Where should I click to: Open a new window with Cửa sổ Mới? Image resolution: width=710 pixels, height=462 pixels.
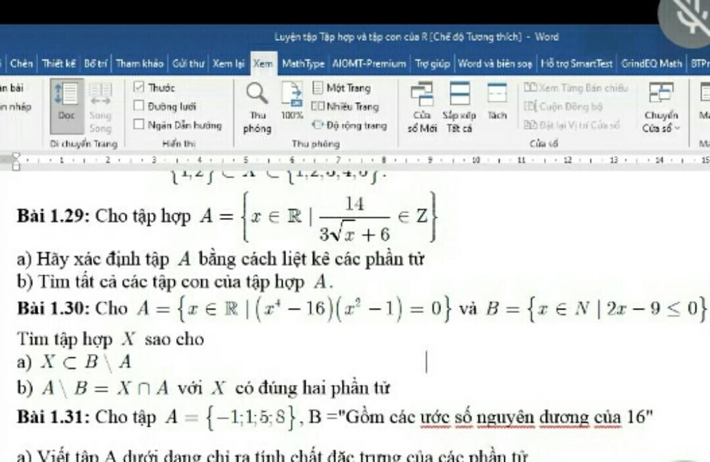[x=422, y=108]
